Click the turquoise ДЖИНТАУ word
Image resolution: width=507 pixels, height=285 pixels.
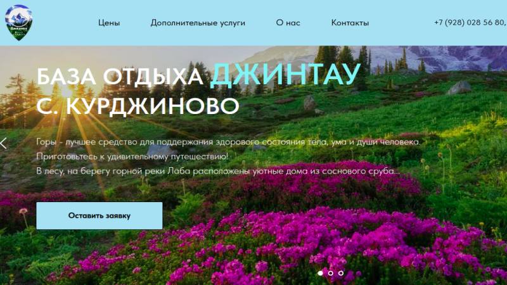coord(285,75)
